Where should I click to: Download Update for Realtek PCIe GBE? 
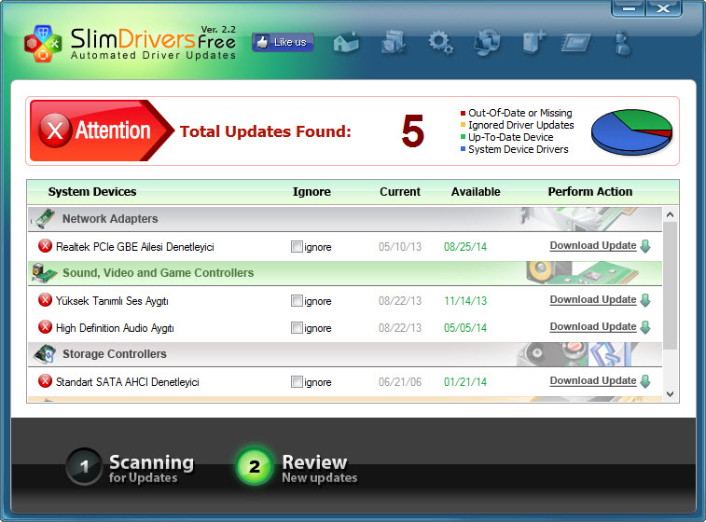tap(593, 246)
